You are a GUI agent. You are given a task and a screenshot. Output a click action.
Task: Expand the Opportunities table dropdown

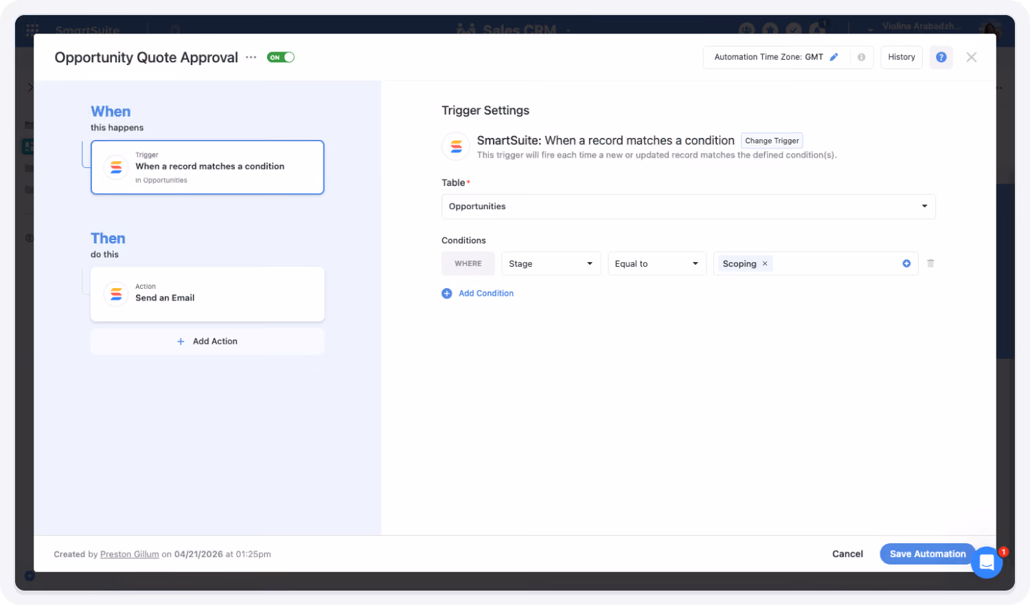[688, 206]
